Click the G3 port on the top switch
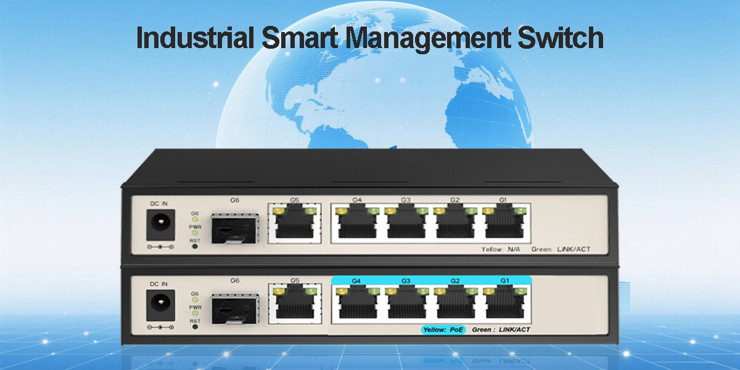 pos(406,223)
